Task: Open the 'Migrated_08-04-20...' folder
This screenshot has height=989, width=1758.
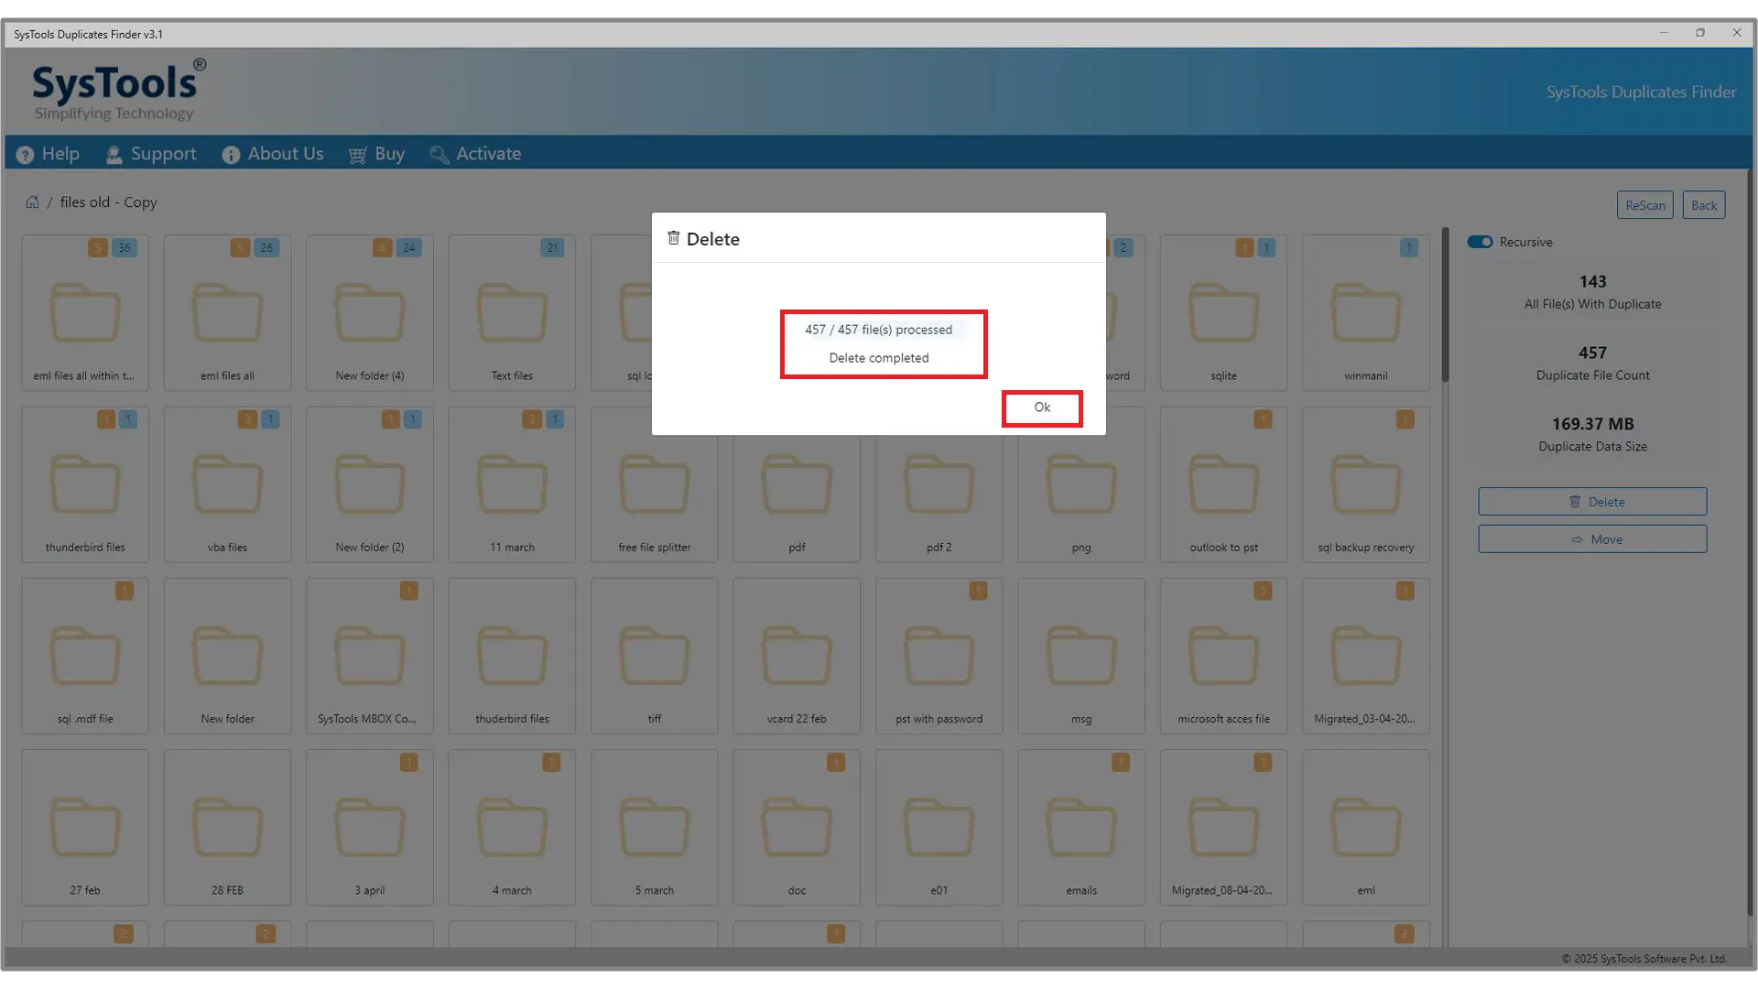Action: [1223, 828]
